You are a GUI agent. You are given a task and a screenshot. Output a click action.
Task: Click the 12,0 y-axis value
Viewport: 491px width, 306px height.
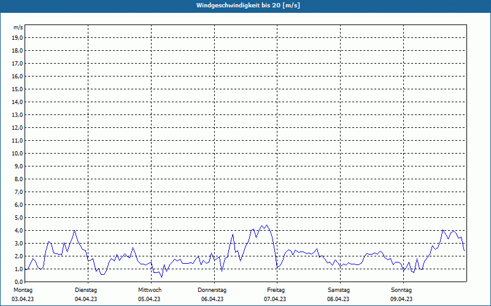(x=17, y=128)
